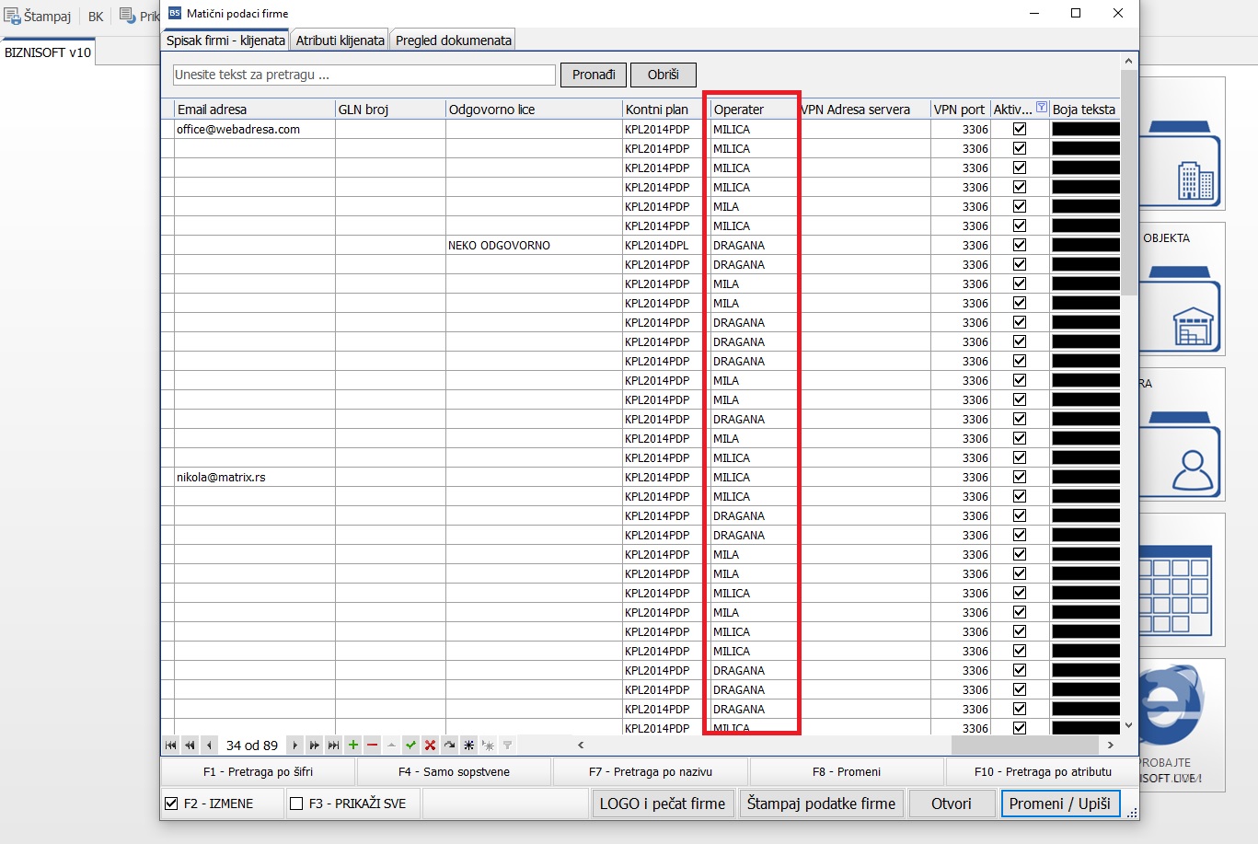
Task: Add new record with green plus
Action: [x=352, y=746]
